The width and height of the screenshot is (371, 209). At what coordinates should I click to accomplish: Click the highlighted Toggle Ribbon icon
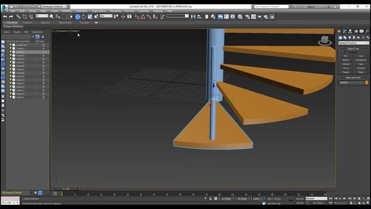pyautogui.click(x=220, y=17)
